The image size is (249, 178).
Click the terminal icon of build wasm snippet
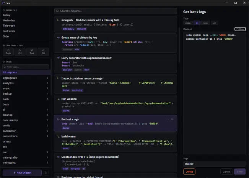click(58, 136)
